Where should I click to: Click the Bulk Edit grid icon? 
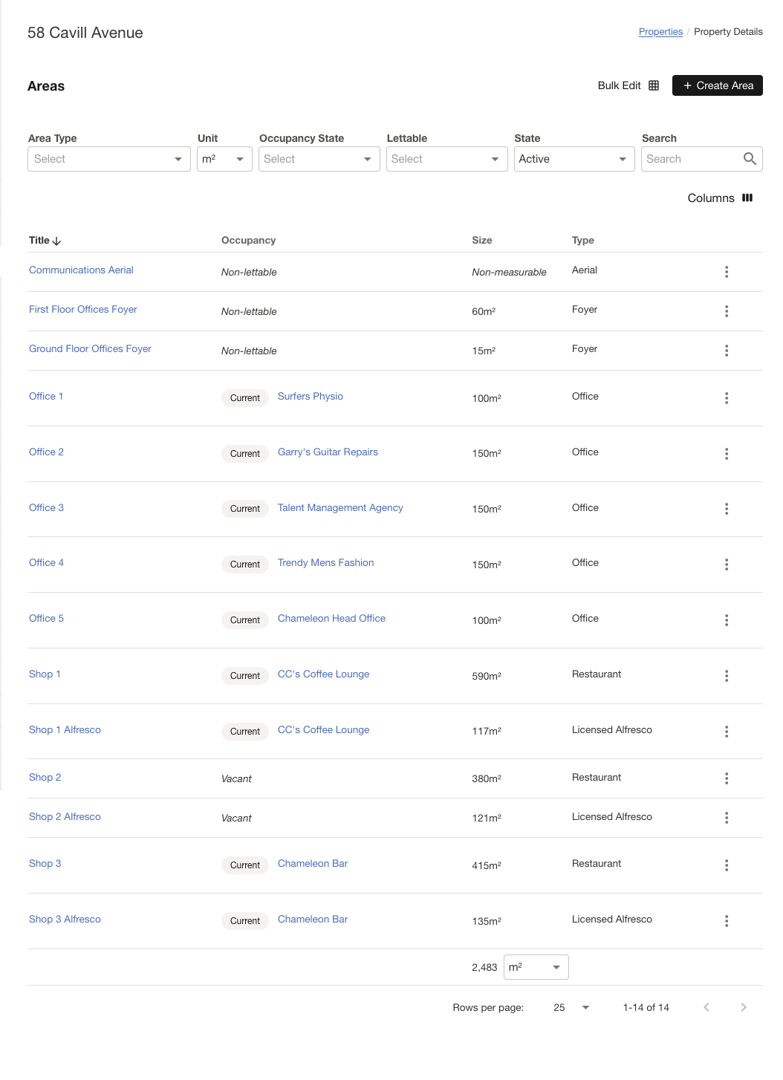(654, 85)
